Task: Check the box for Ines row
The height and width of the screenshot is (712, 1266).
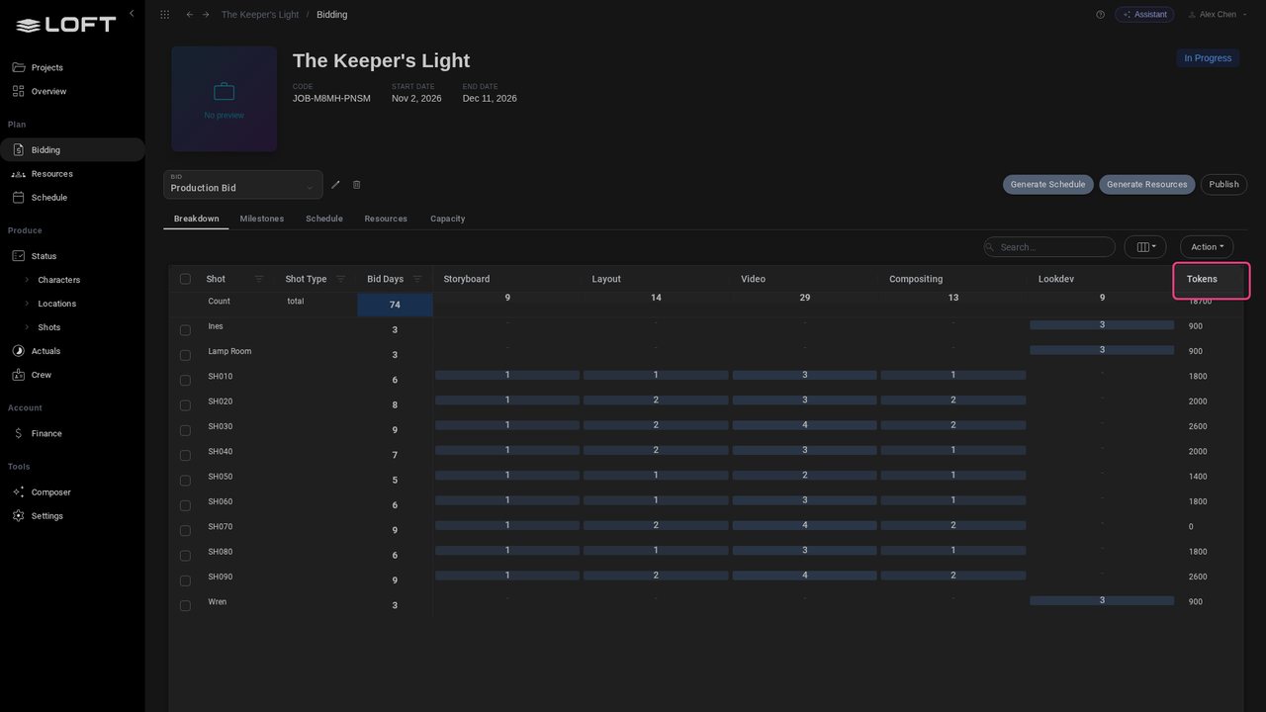Action: click(x=185, y=330)
